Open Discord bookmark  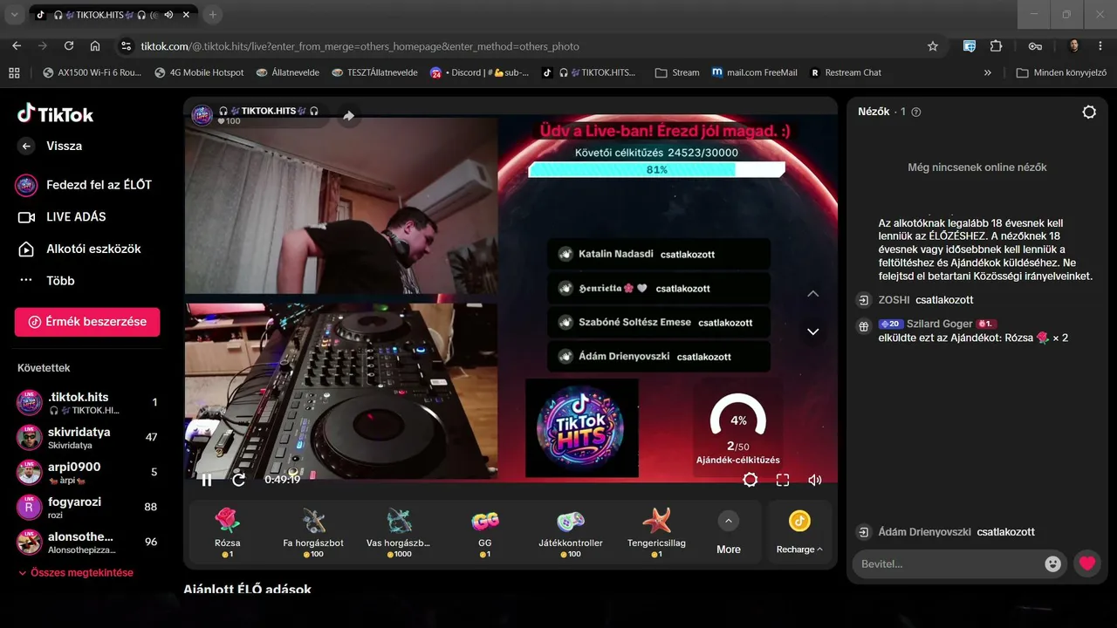click(479, 72)
